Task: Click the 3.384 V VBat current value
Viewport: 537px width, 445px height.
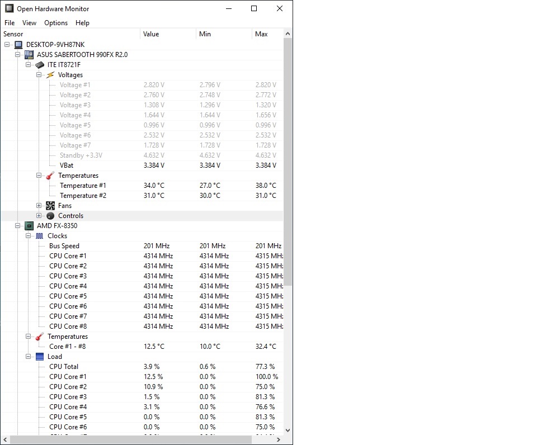Action: pos(154,165)
